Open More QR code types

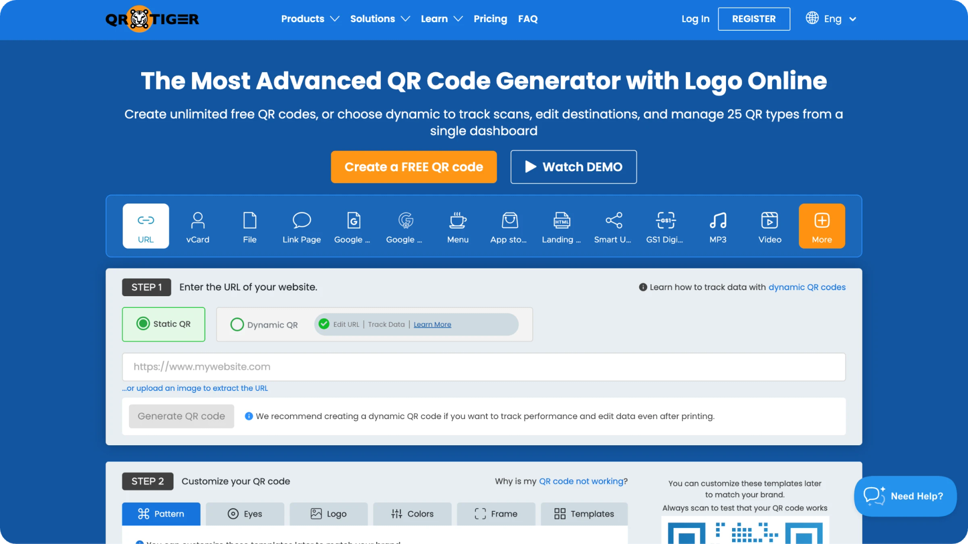coord(822,226)
